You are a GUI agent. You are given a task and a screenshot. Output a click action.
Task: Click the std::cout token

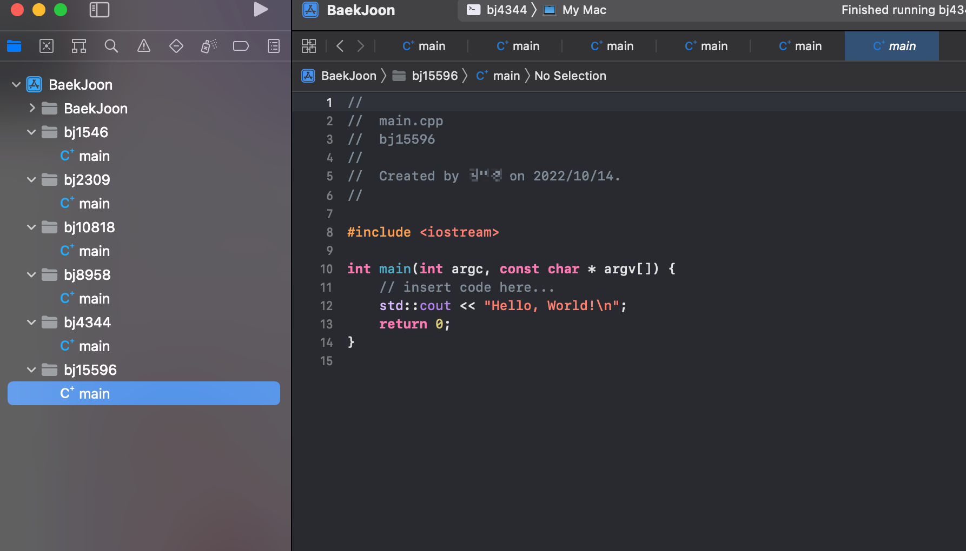click(415, 306)
